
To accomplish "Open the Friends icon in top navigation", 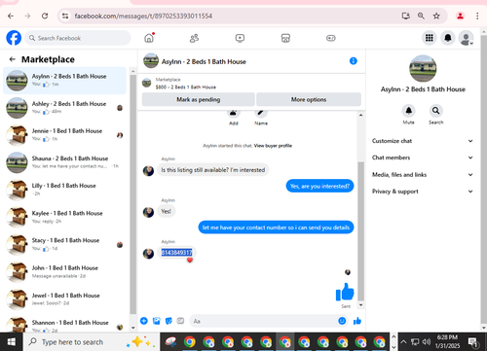I will point(194,38).
